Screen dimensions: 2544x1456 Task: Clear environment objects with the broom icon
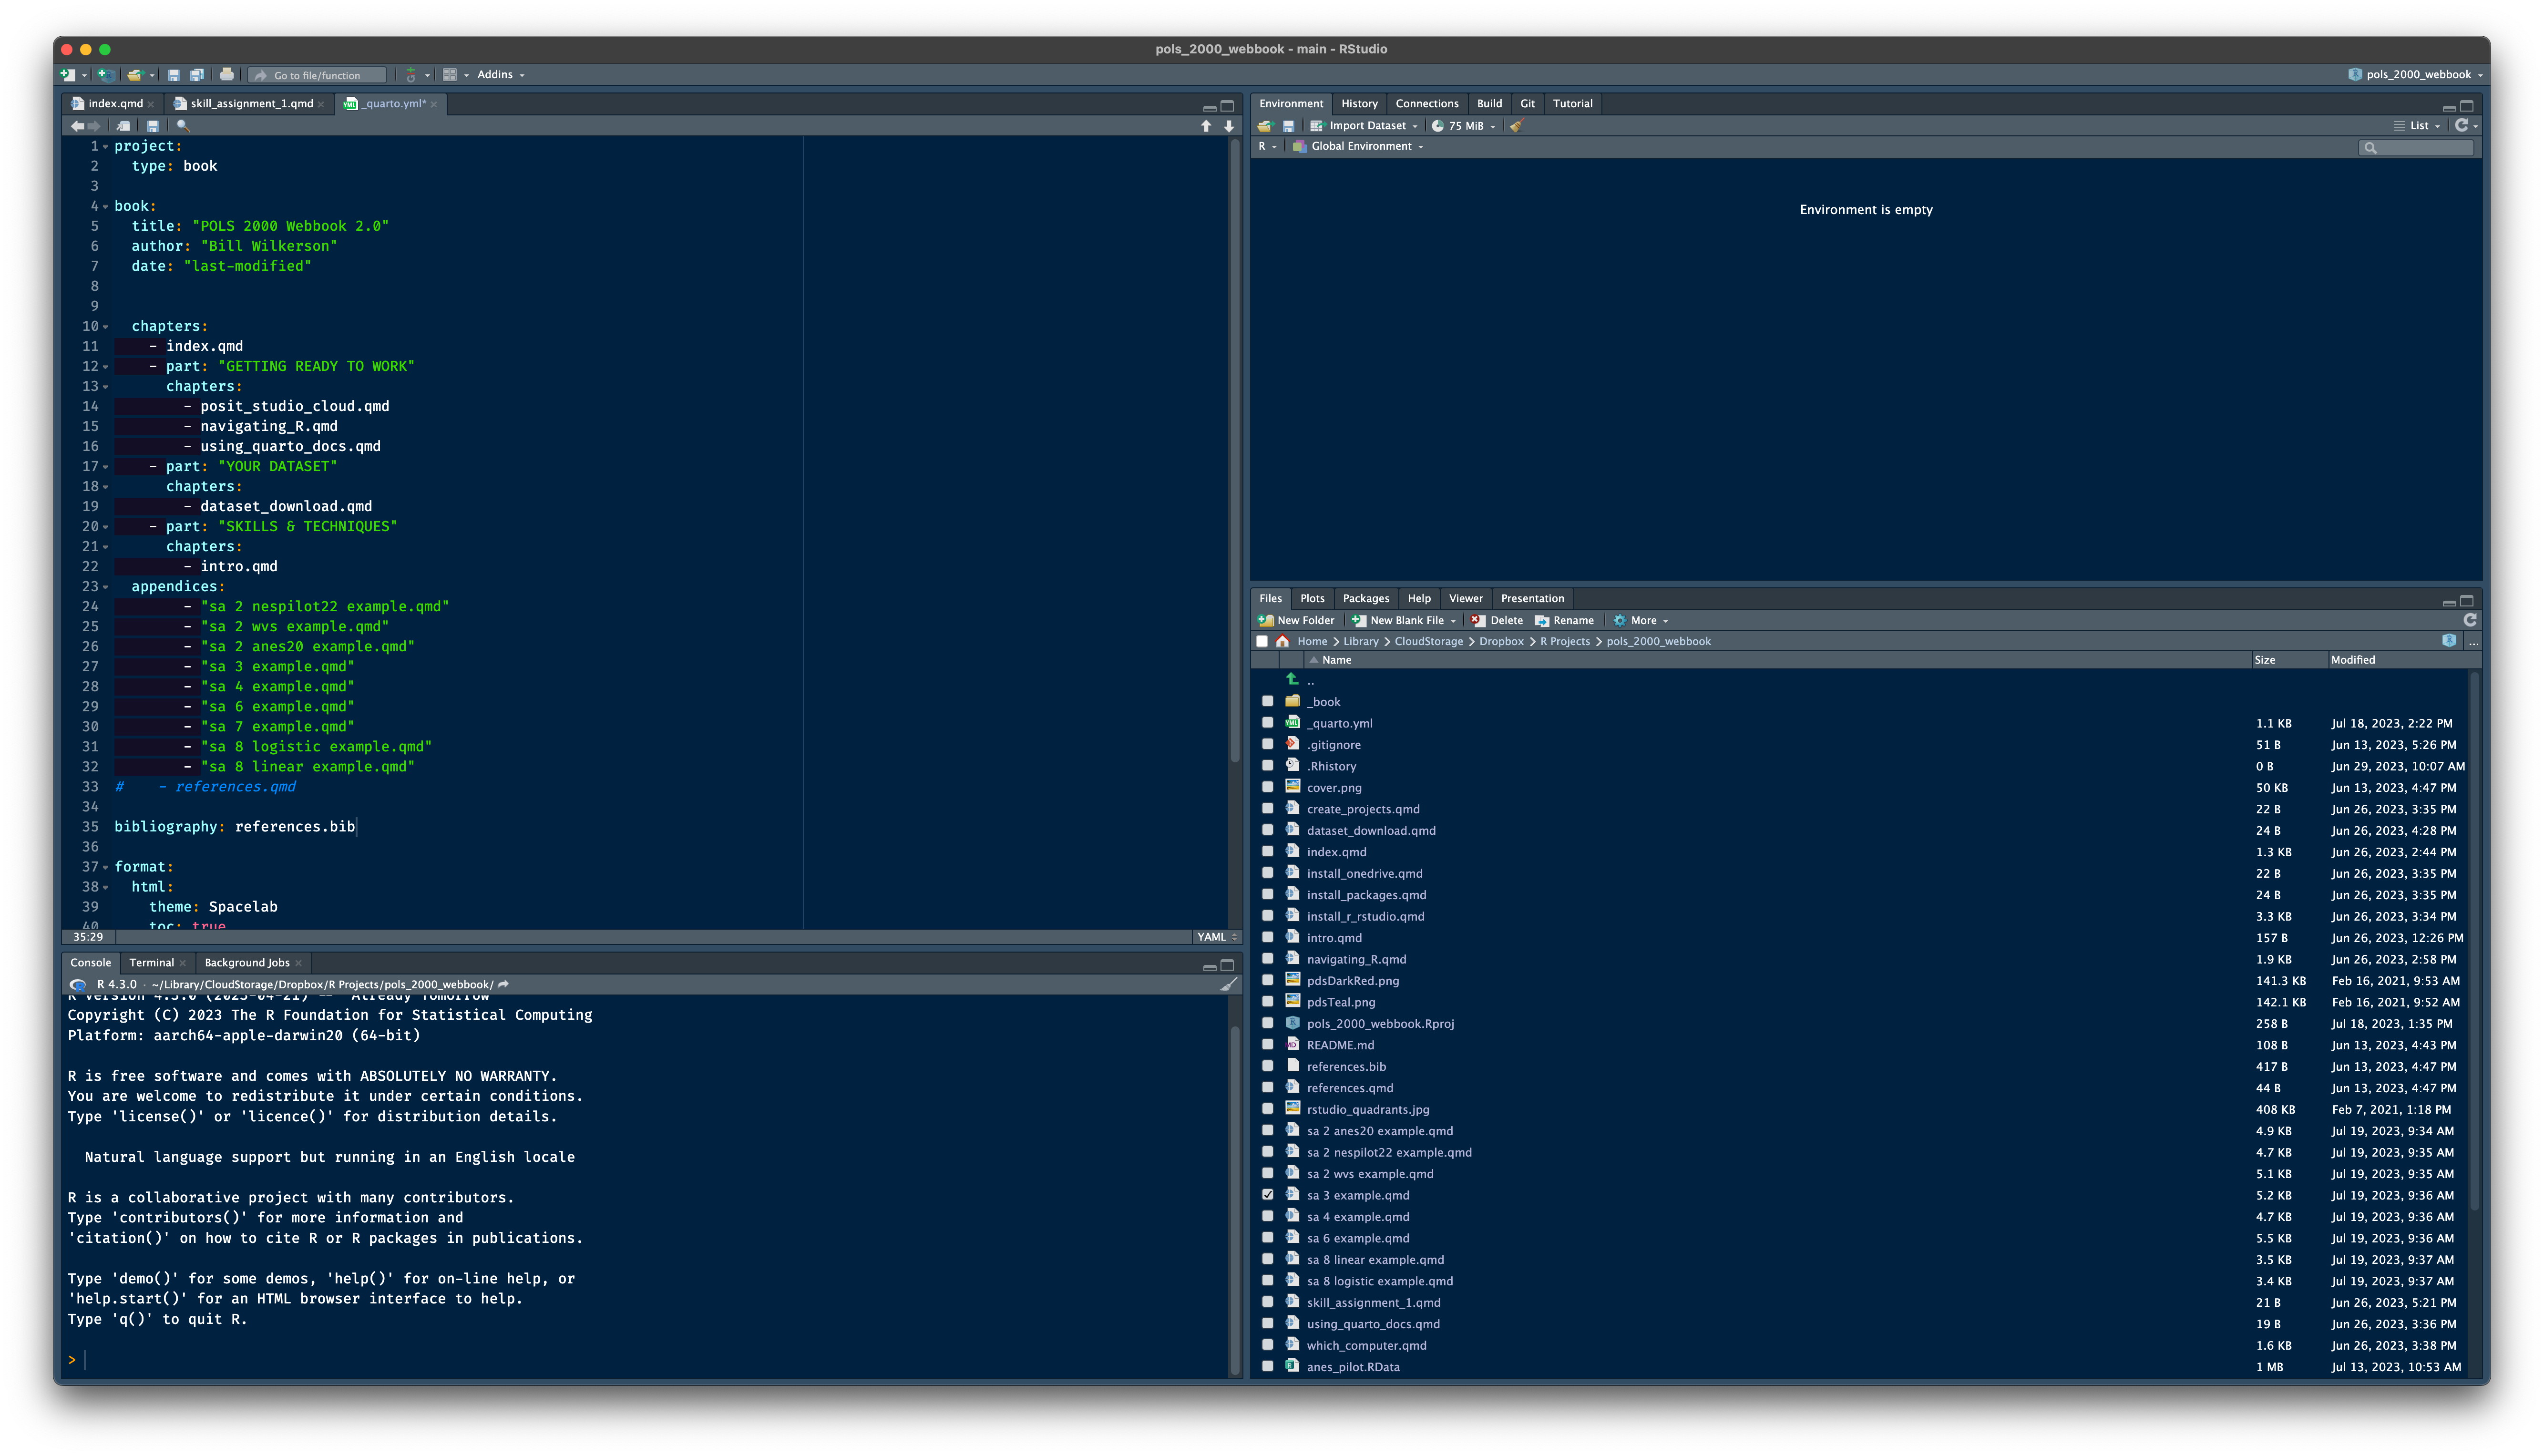pyautogui.click(x=1516, y=126)
